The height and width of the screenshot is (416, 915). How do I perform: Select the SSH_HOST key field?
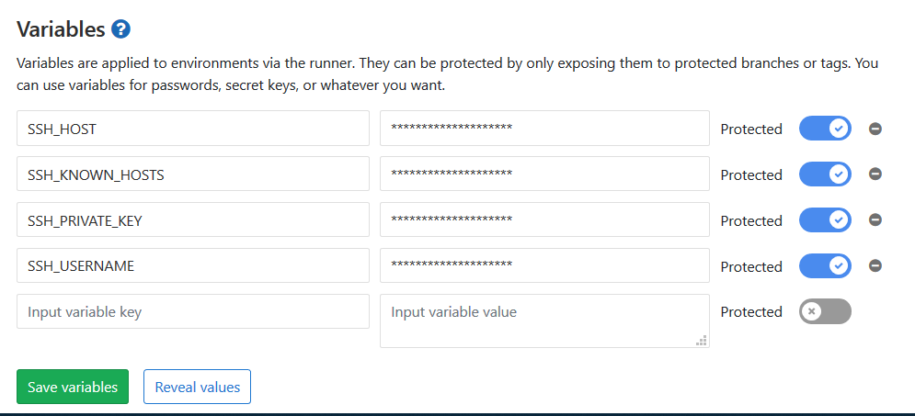193,129
